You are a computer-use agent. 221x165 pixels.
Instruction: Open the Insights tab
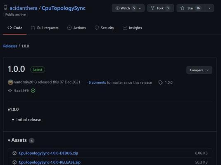tap(132, 28)
